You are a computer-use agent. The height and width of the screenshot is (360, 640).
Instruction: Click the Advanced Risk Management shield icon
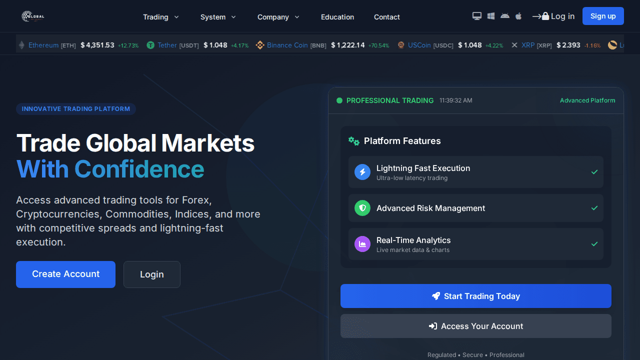point(362,208)
